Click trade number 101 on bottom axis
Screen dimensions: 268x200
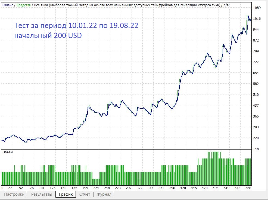[42, 188]
